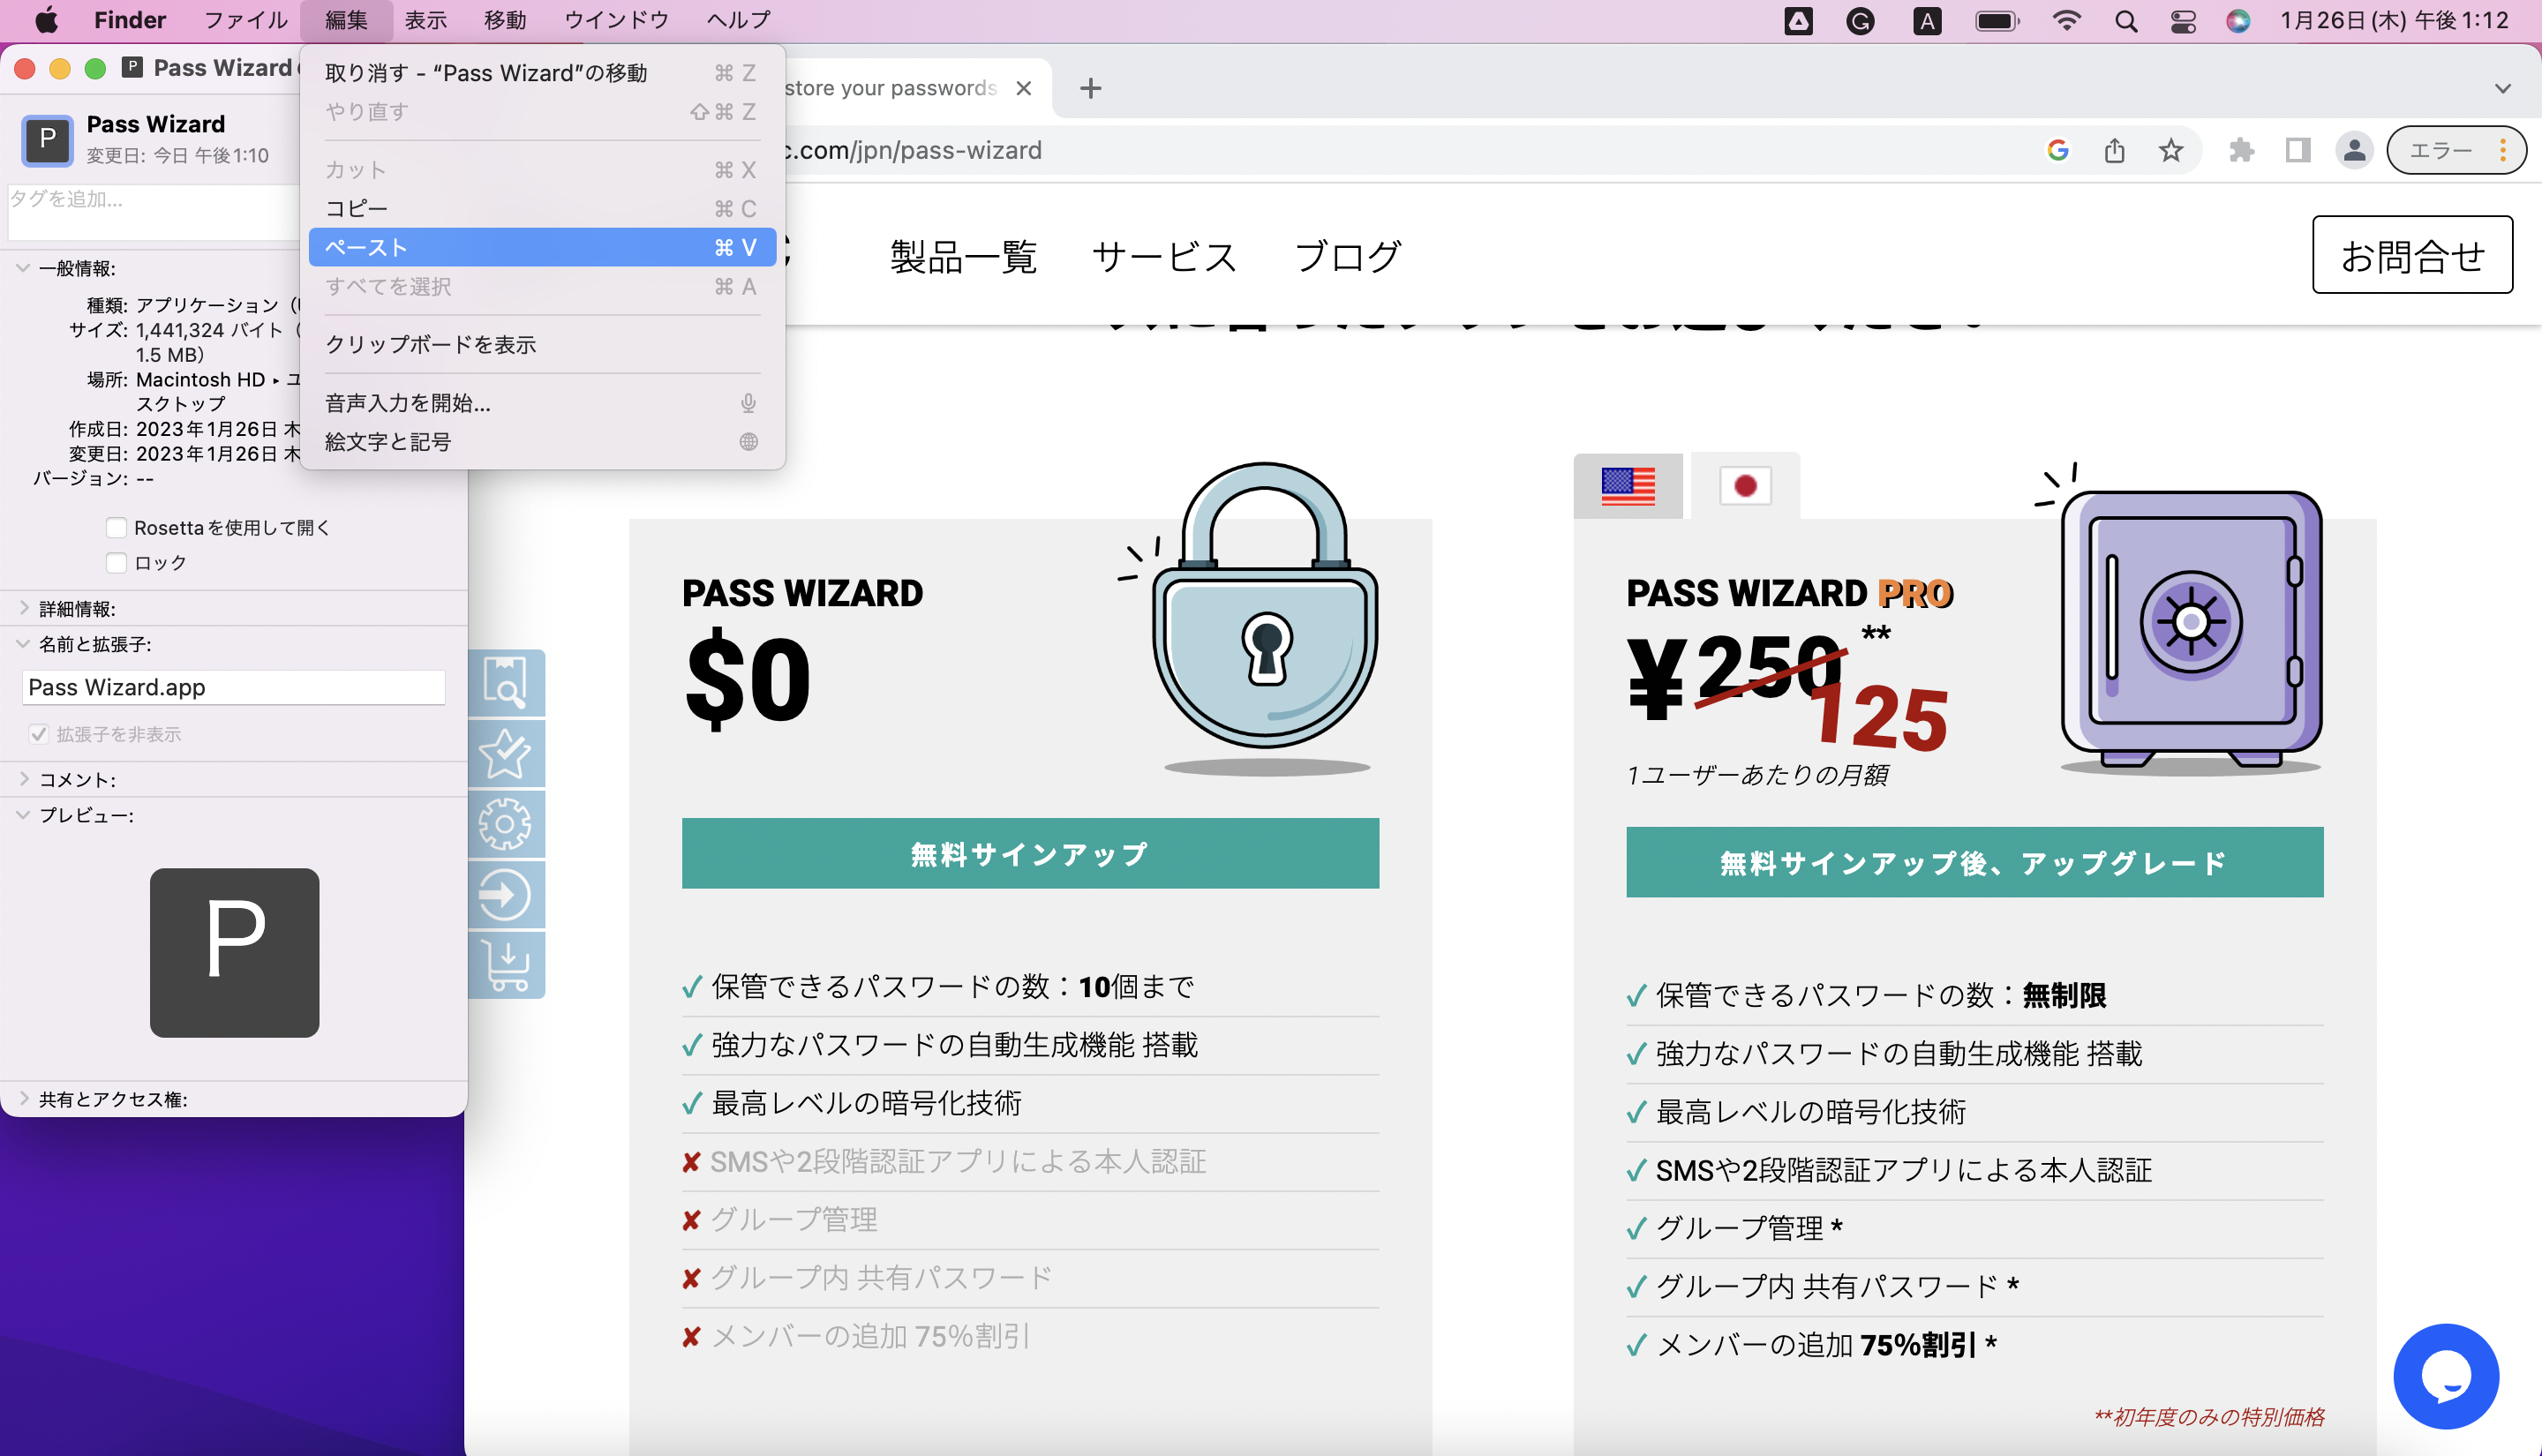Select 音声入力を開始 menu item
The width and height of the screenshot is (2542, 1456).
542,403
